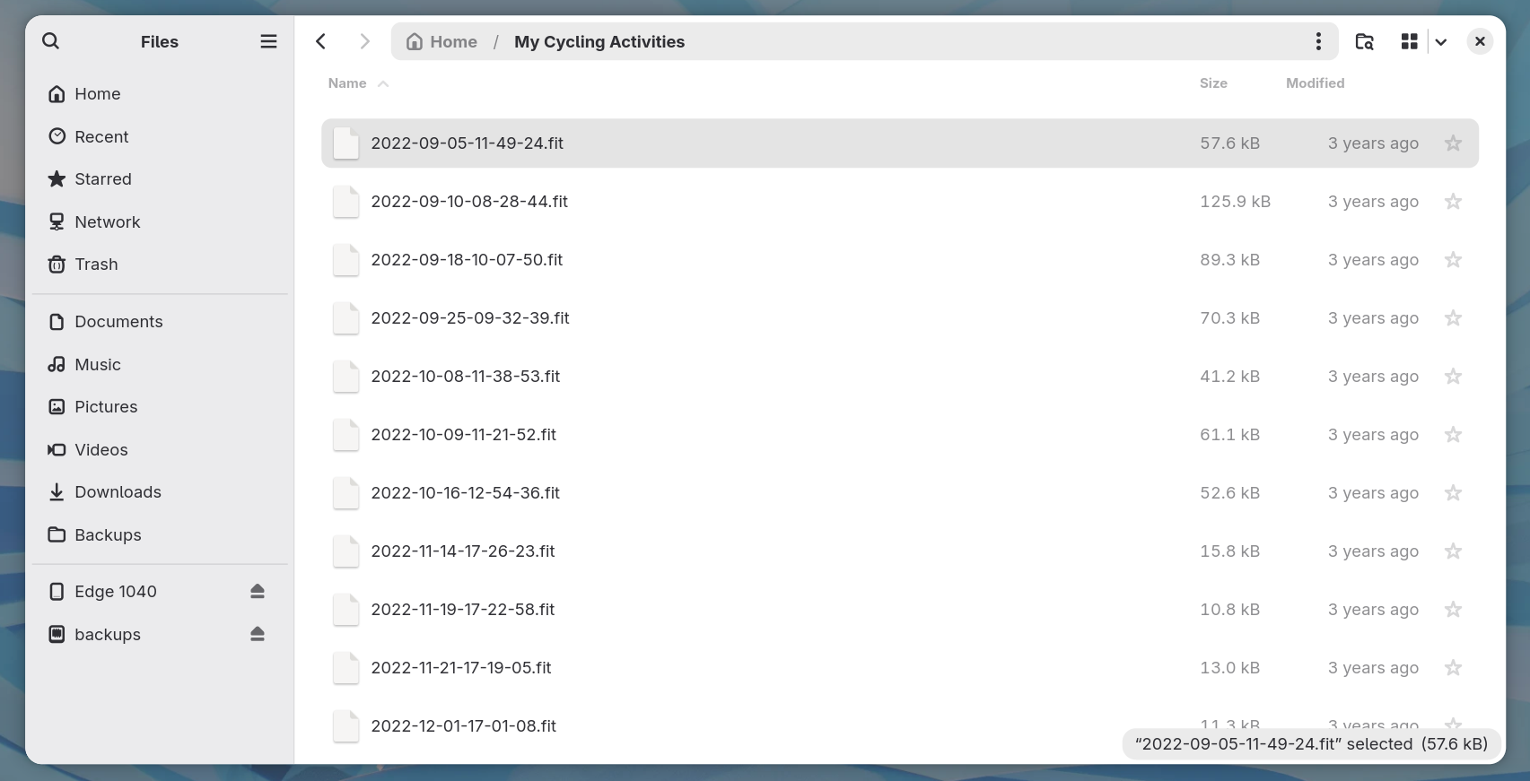Viewport: 1530px width, 781px height.
Task: Open the search icon in the sidebar
Action: (51, 41)
